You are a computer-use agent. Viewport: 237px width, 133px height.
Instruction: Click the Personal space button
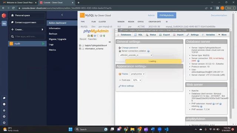point(27,16)
